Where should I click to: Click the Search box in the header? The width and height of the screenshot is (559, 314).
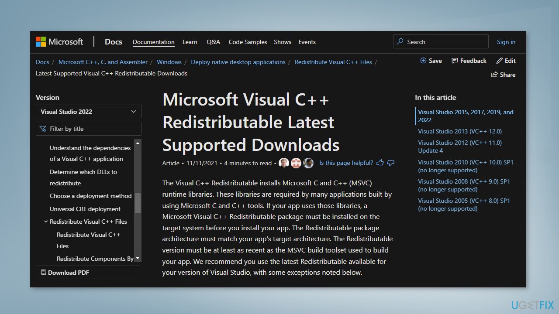click(441, 41)
